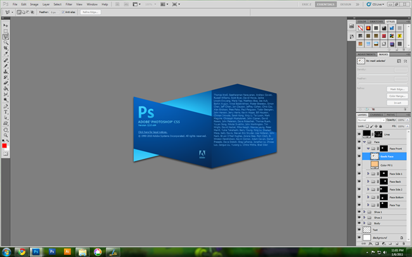Open Chrome from the Windows taskbar
The width and height of the screenshot is (412, 257).
[x=22, y=252]
